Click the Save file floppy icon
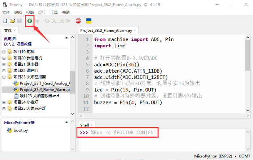 [x=19, y=21]
